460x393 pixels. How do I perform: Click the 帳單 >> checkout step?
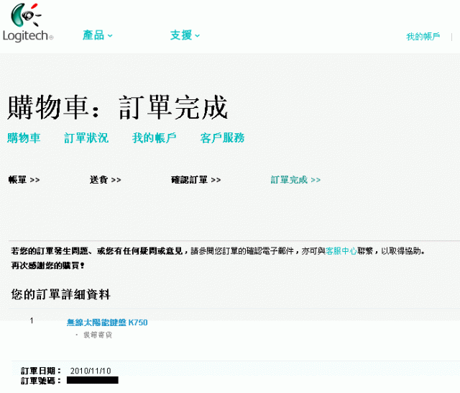coord(24,179)
